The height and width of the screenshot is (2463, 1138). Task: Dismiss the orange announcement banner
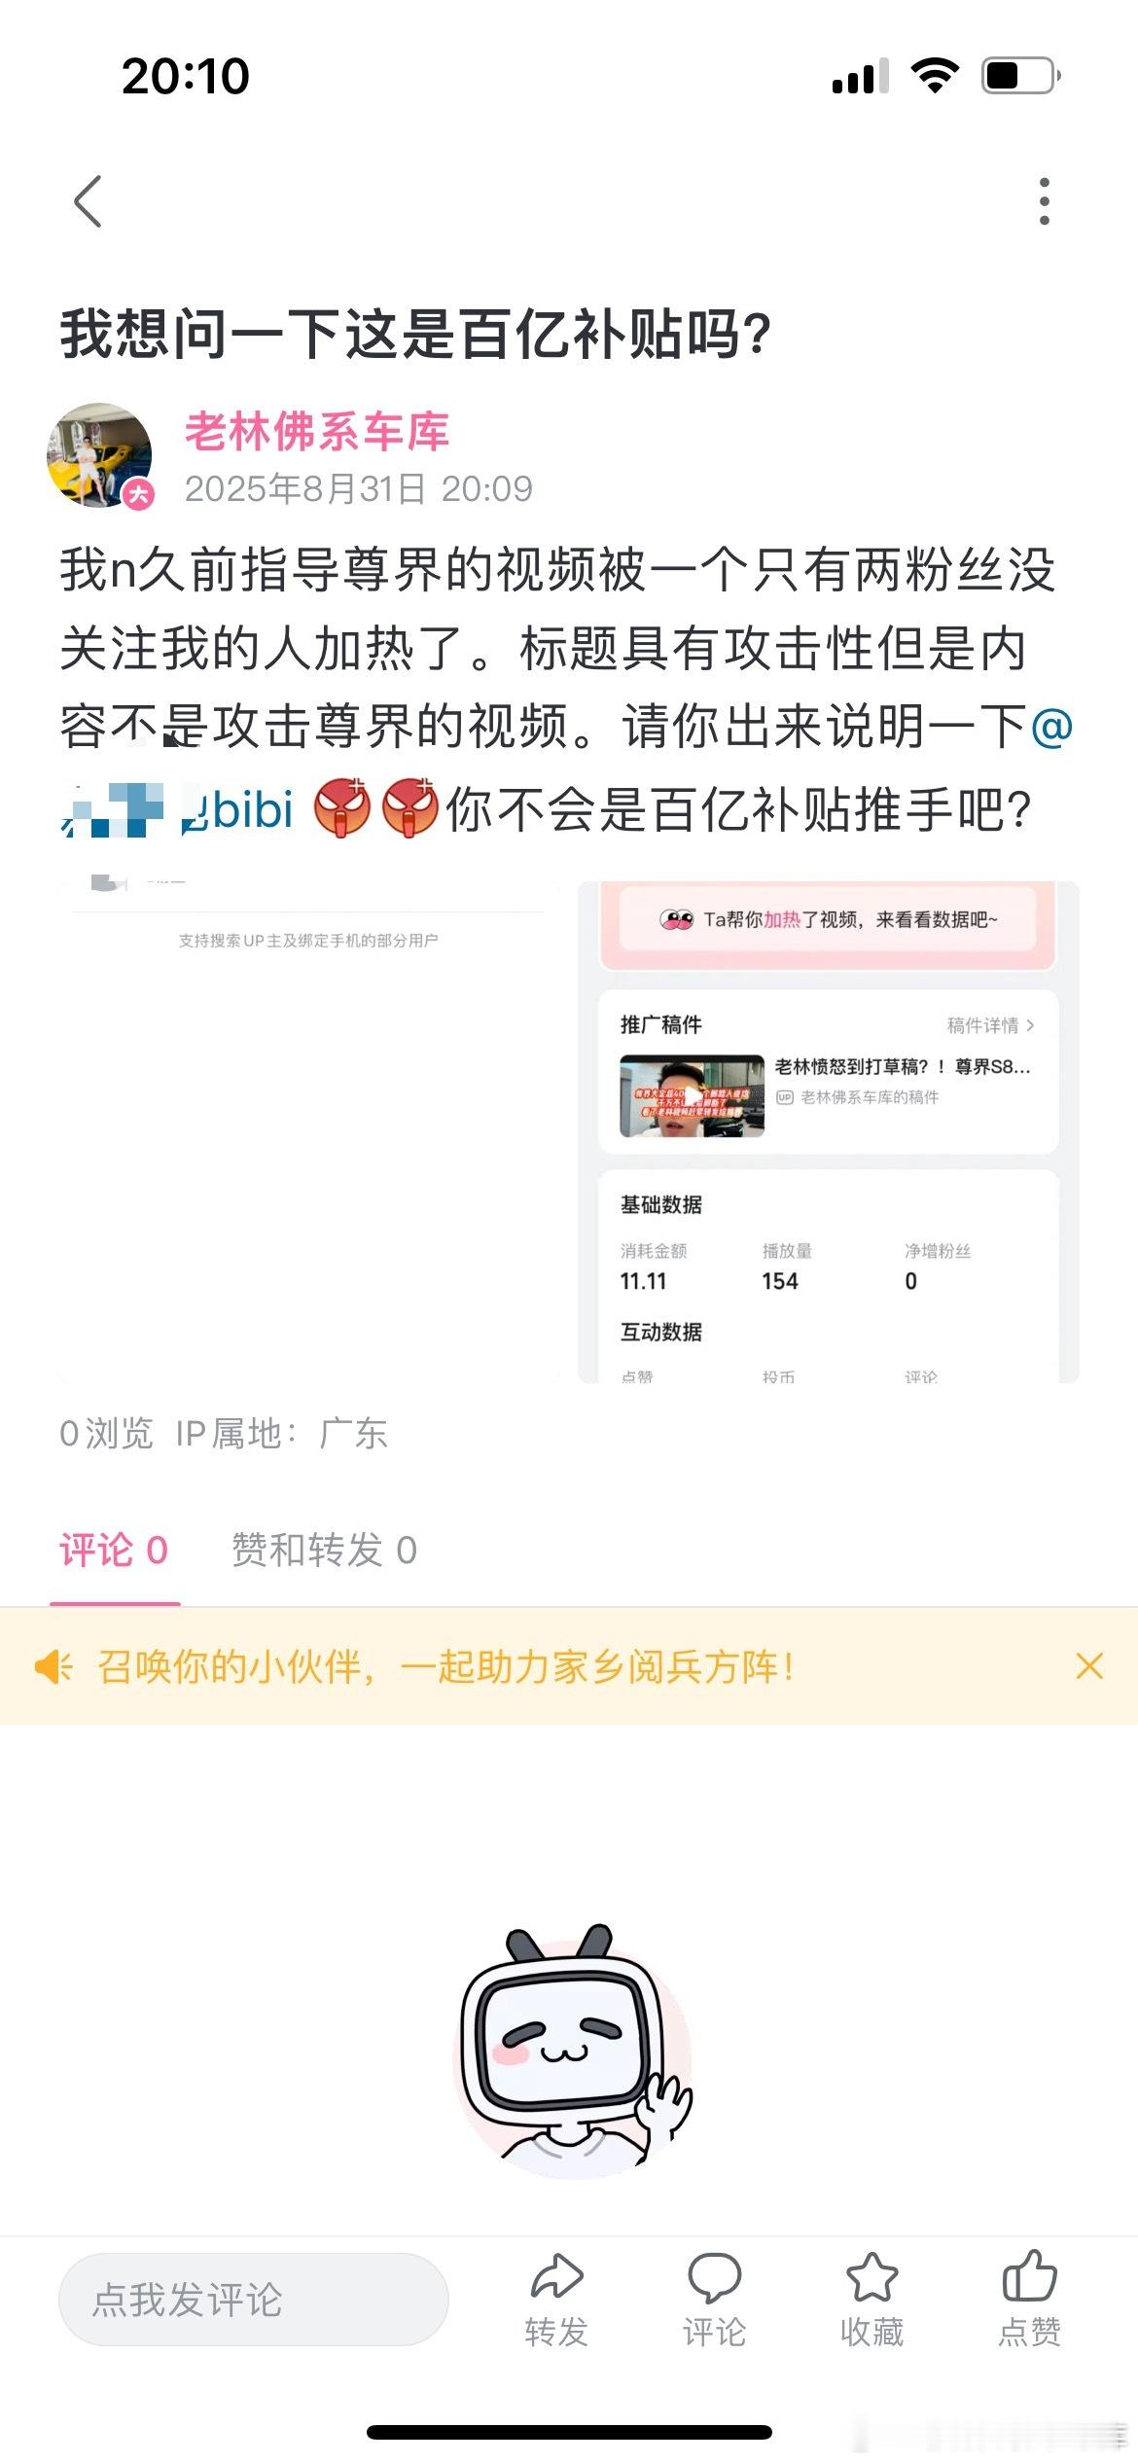[x=1089, y=1666]
